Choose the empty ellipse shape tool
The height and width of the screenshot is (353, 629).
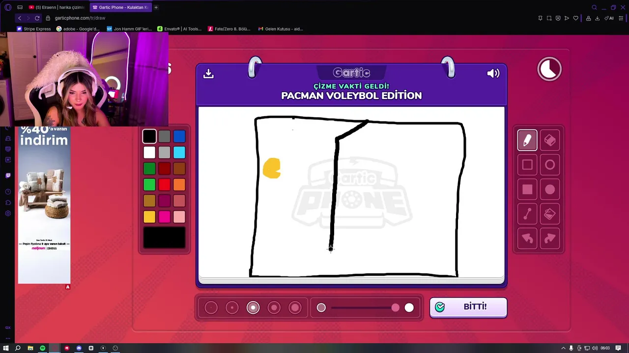click(x=550, y=165)
